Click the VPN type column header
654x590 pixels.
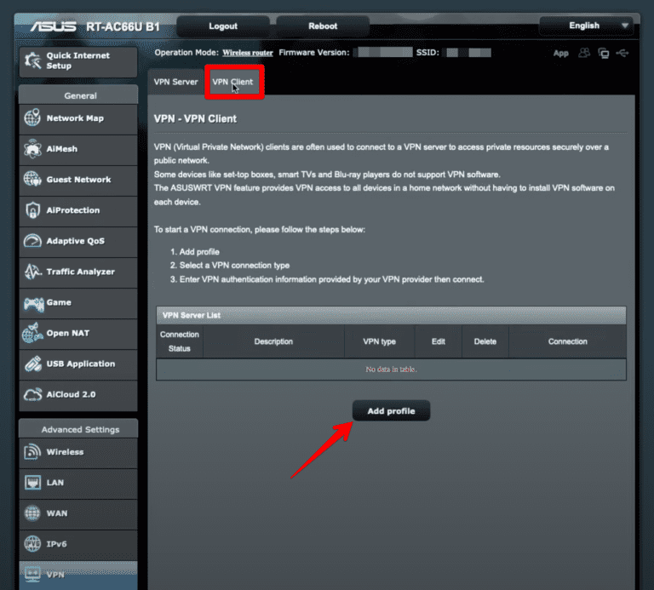pyautogui.click(x=379, y=341)
